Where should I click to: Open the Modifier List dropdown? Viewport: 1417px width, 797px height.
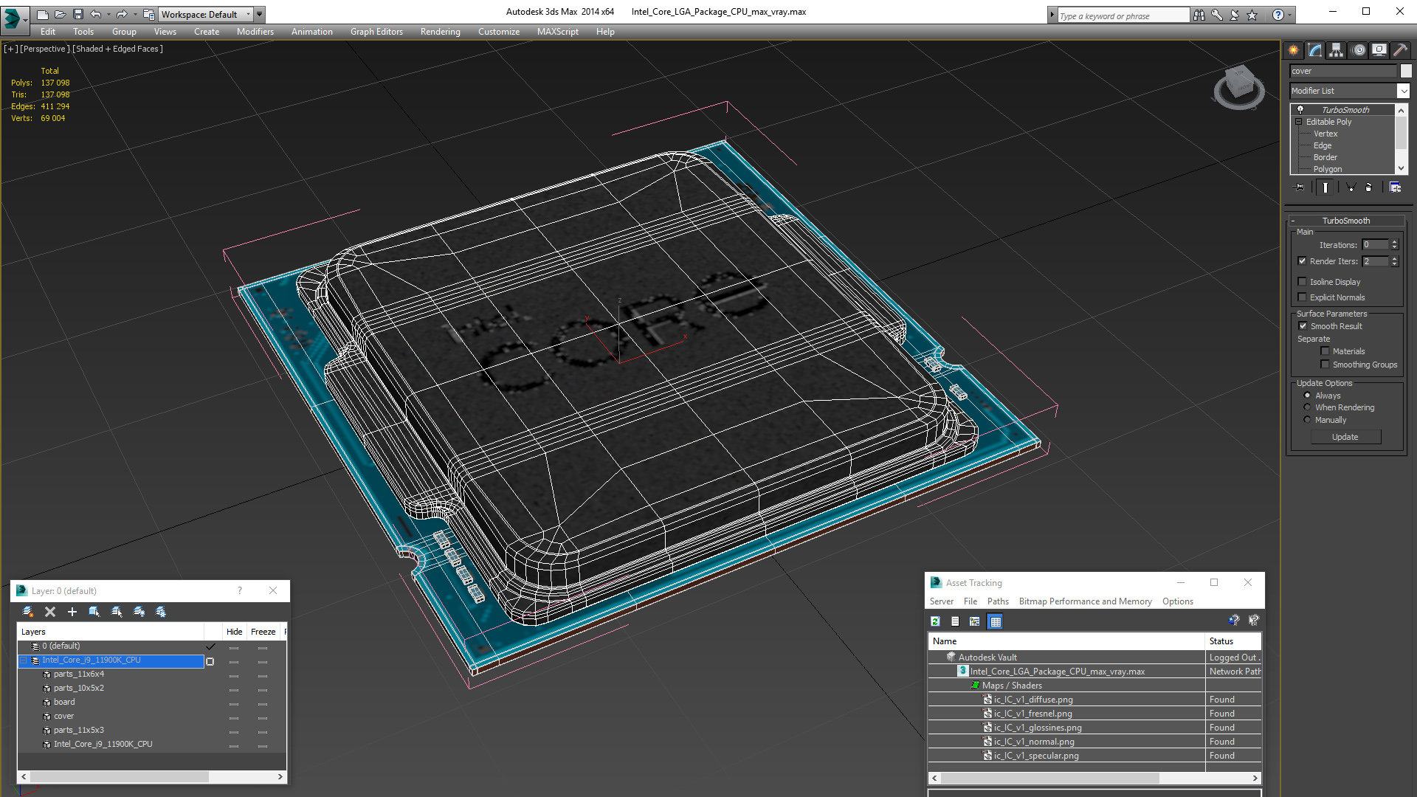(x=1402, y=91)
